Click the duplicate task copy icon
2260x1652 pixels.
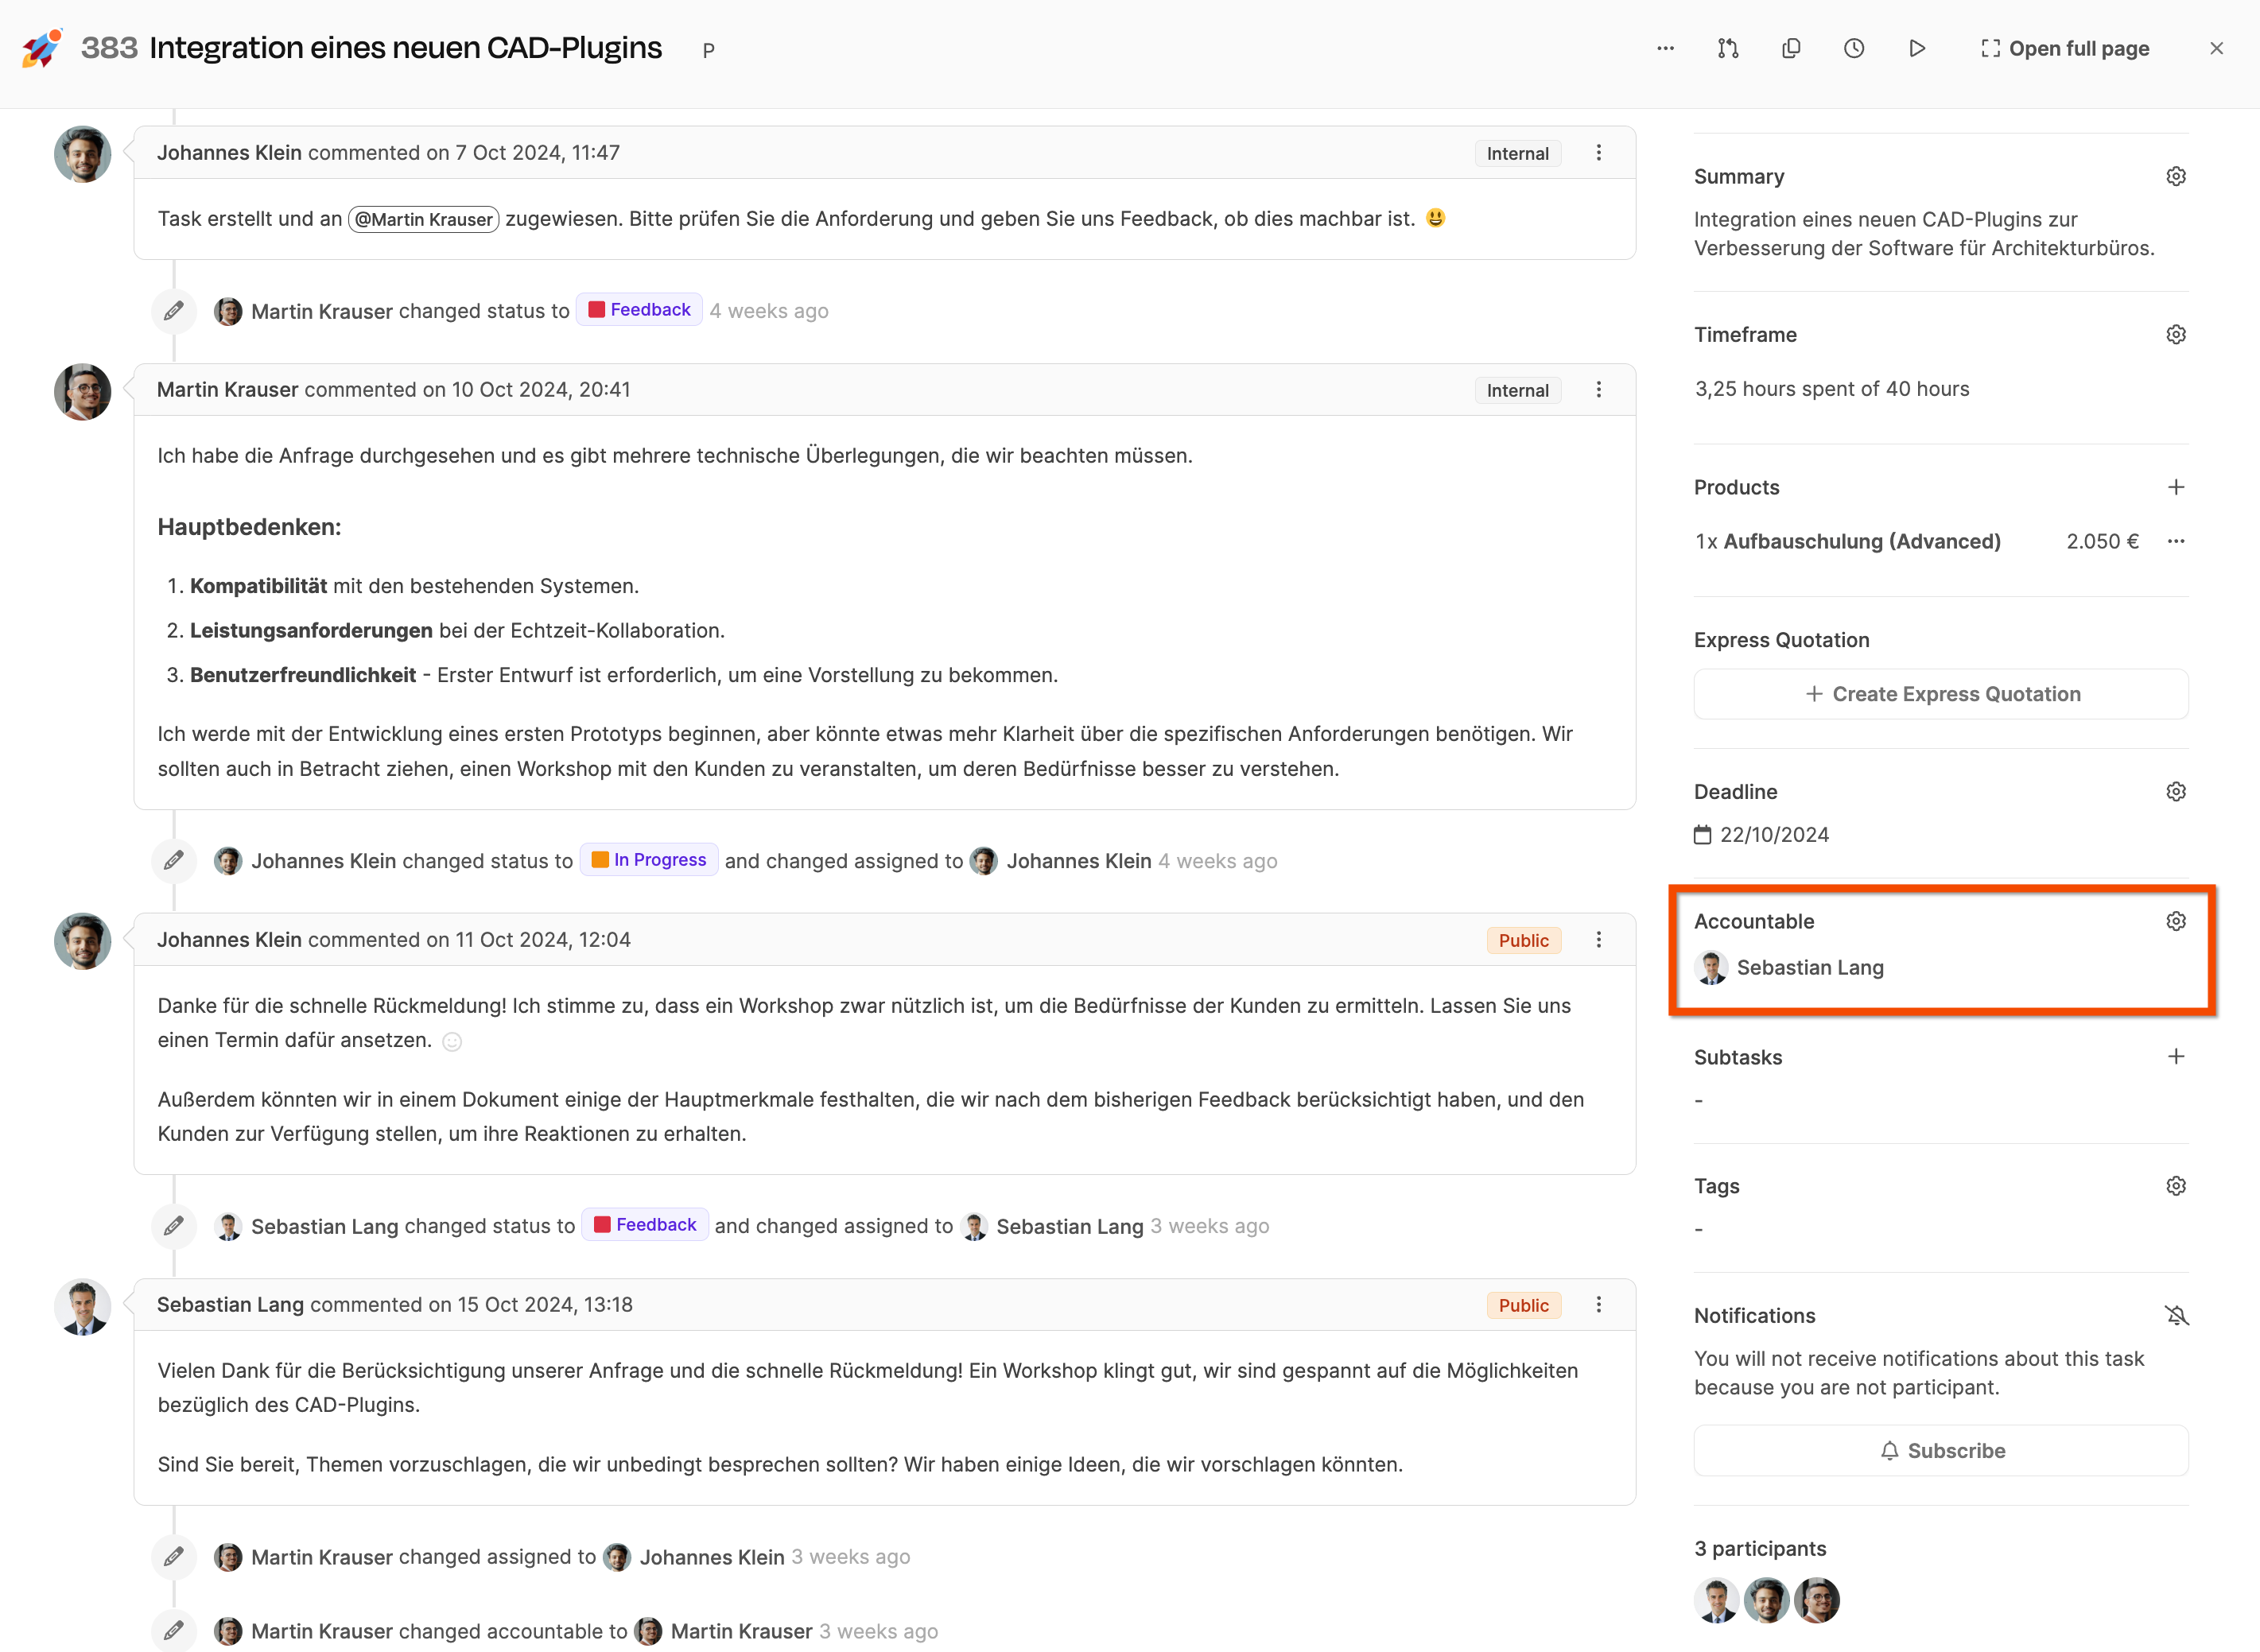[1791, 48]
